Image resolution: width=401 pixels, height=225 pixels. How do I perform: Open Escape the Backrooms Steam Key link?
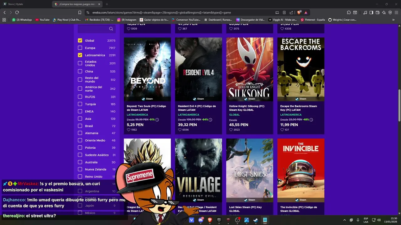299,108
